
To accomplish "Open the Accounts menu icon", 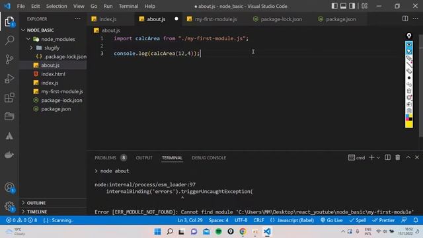I will [9, 188].
